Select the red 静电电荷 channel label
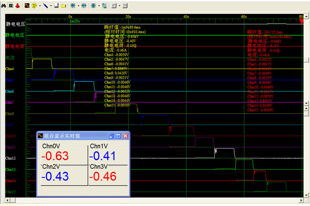 pyautogui.click(x=15, y=47)
